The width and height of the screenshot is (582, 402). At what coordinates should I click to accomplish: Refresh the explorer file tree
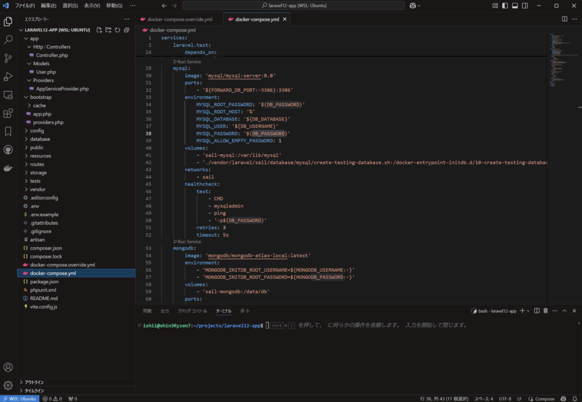117,30
